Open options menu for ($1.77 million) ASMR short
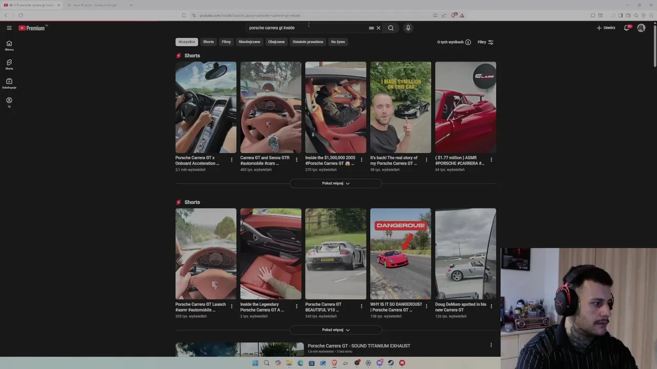 point(491,160)
